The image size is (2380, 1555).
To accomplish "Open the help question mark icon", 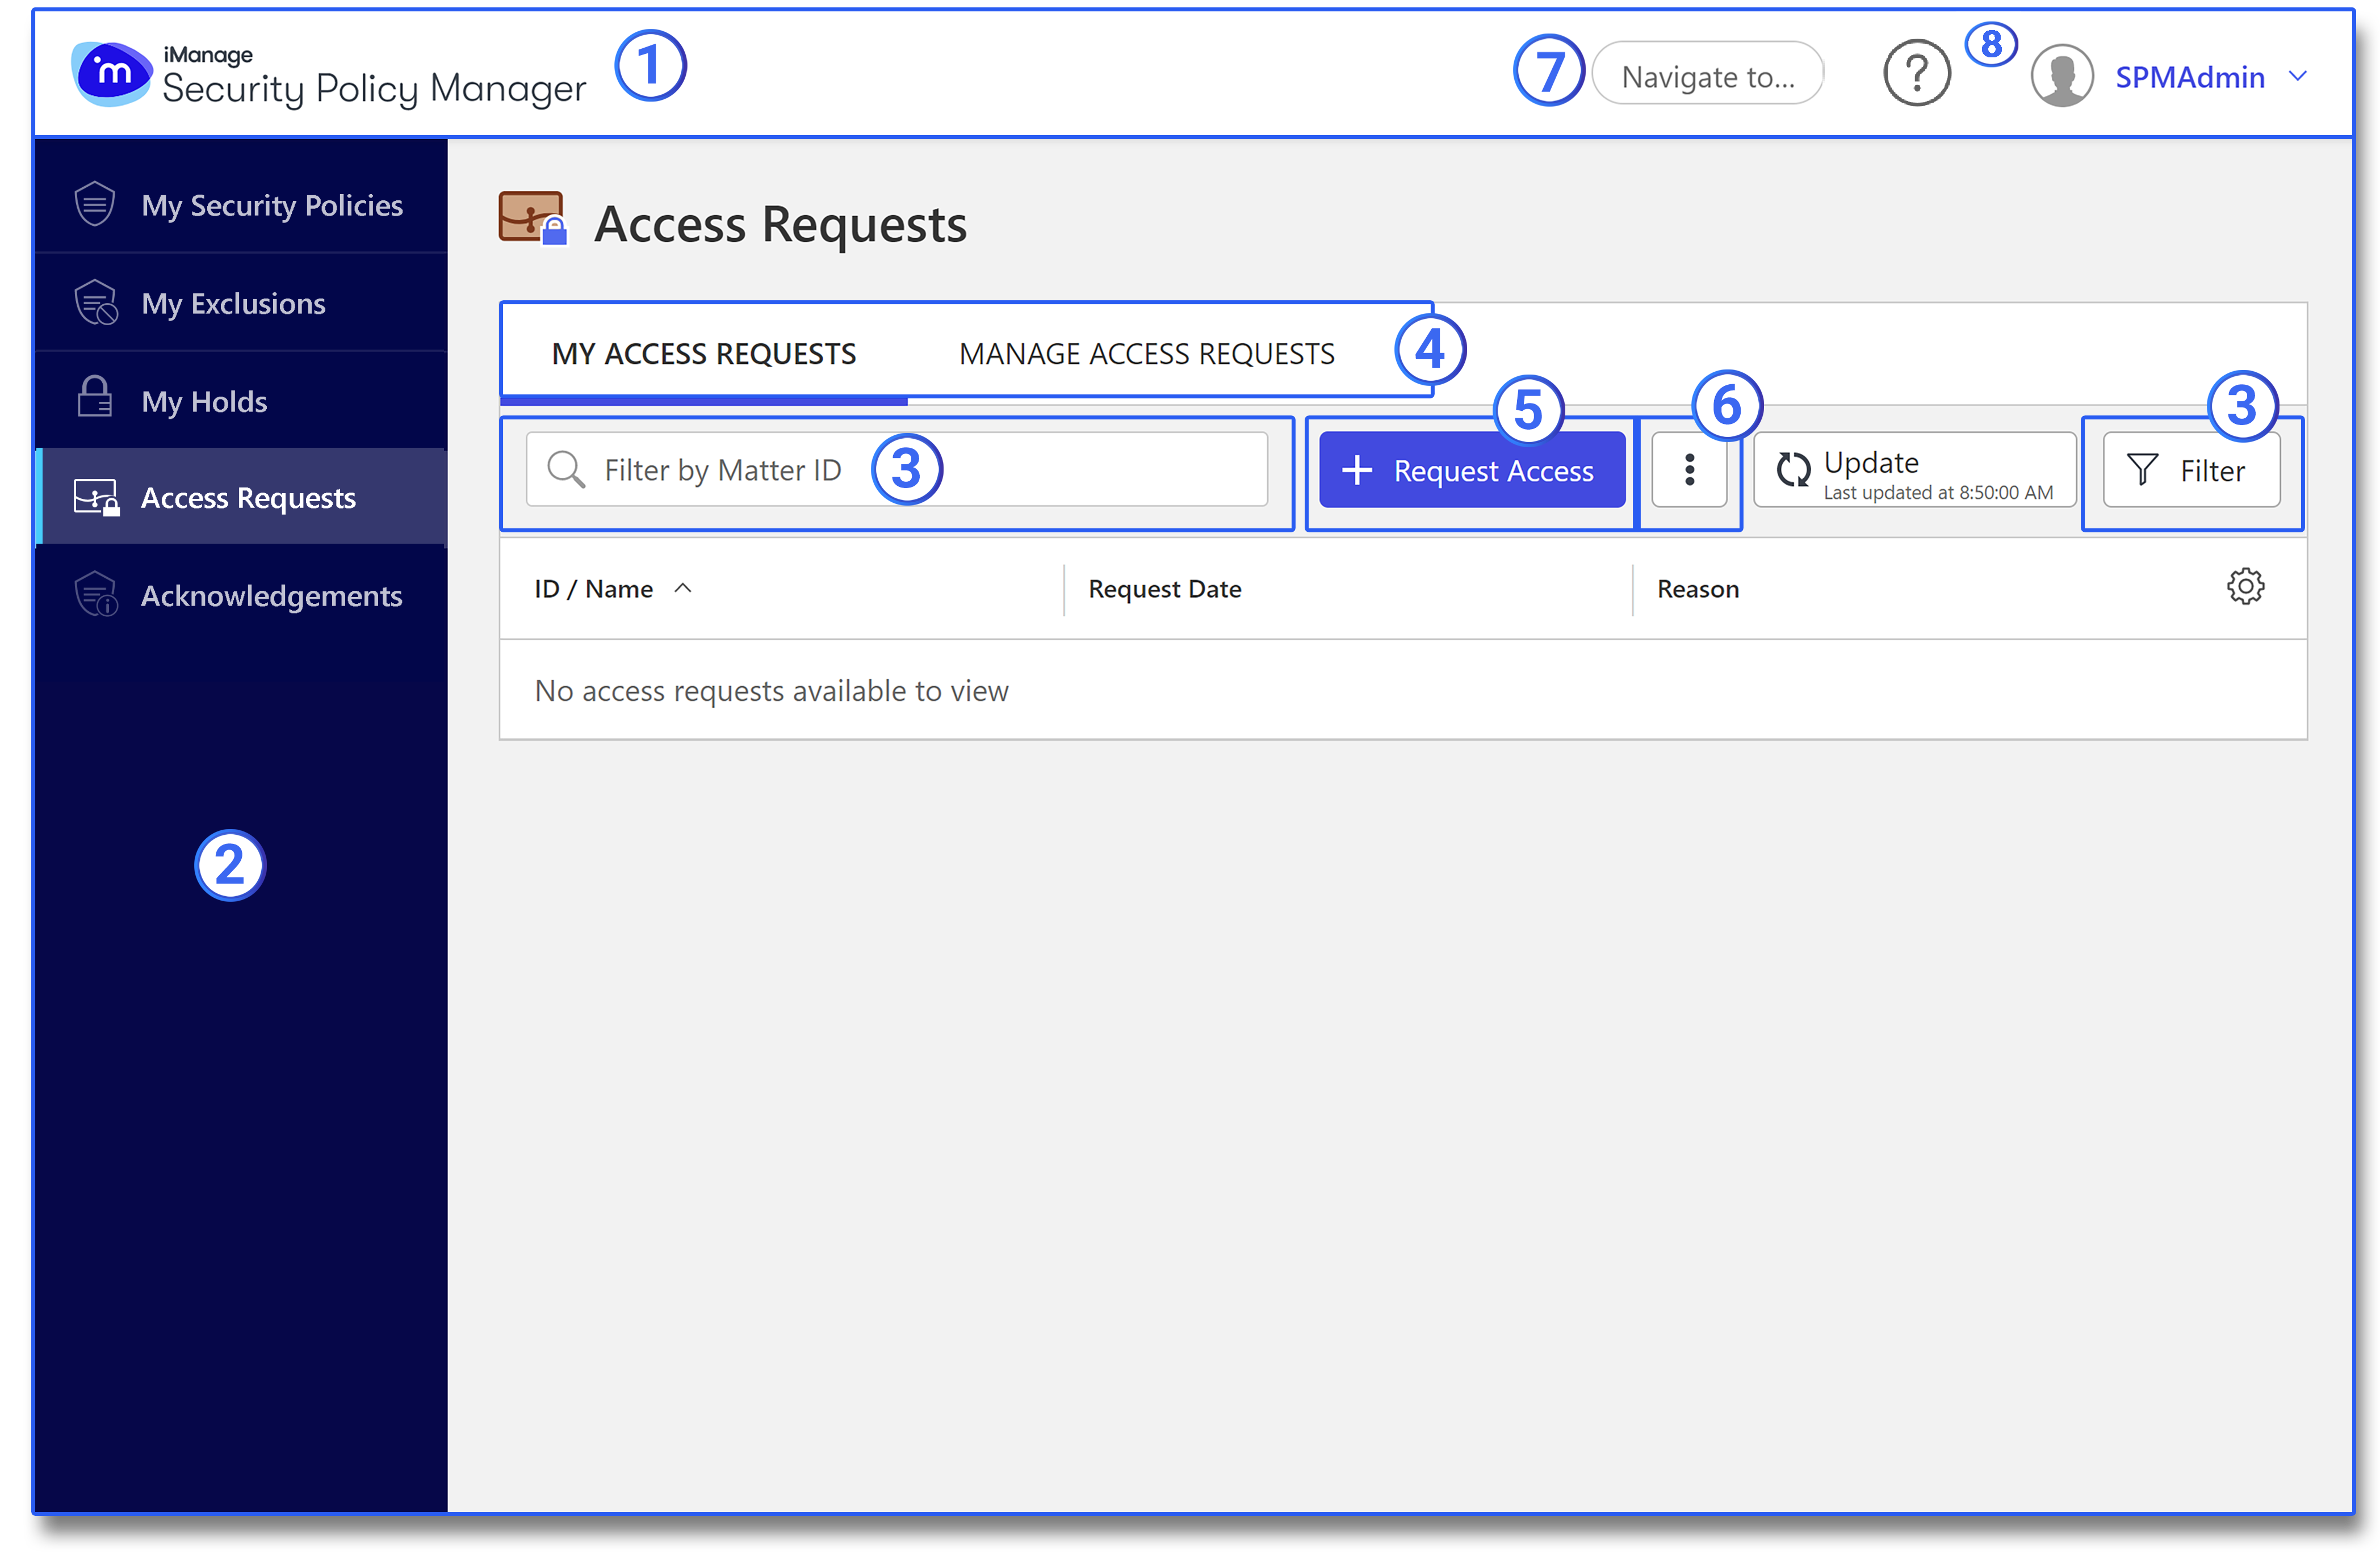I will pyautogui.click(x=1916, y=74).
